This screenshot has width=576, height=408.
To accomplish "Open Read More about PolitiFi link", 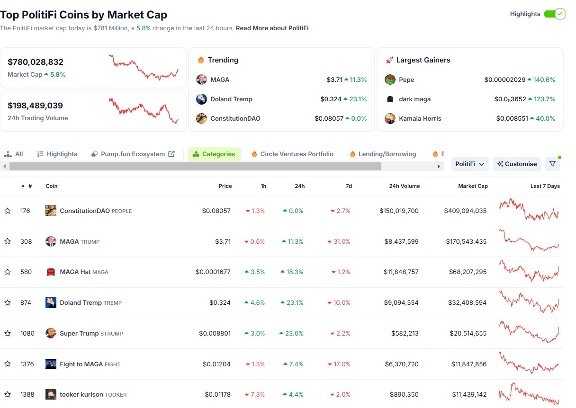I will [x=272, y=28].
